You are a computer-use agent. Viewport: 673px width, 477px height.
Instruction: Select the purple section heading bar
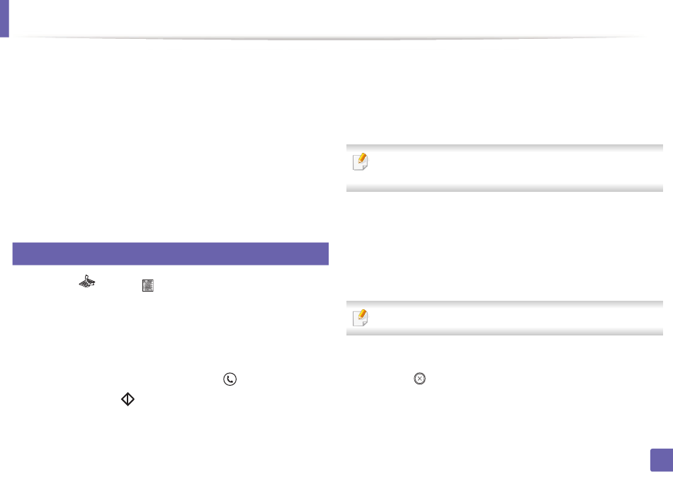pyautogui.click(x=171, y=254)
